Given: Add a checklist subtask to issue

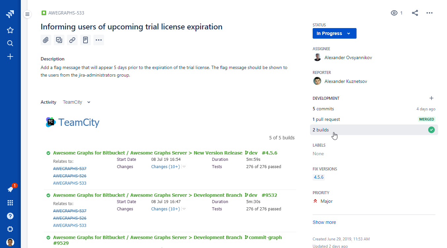Looking at the screenshot, I should 59,40.
